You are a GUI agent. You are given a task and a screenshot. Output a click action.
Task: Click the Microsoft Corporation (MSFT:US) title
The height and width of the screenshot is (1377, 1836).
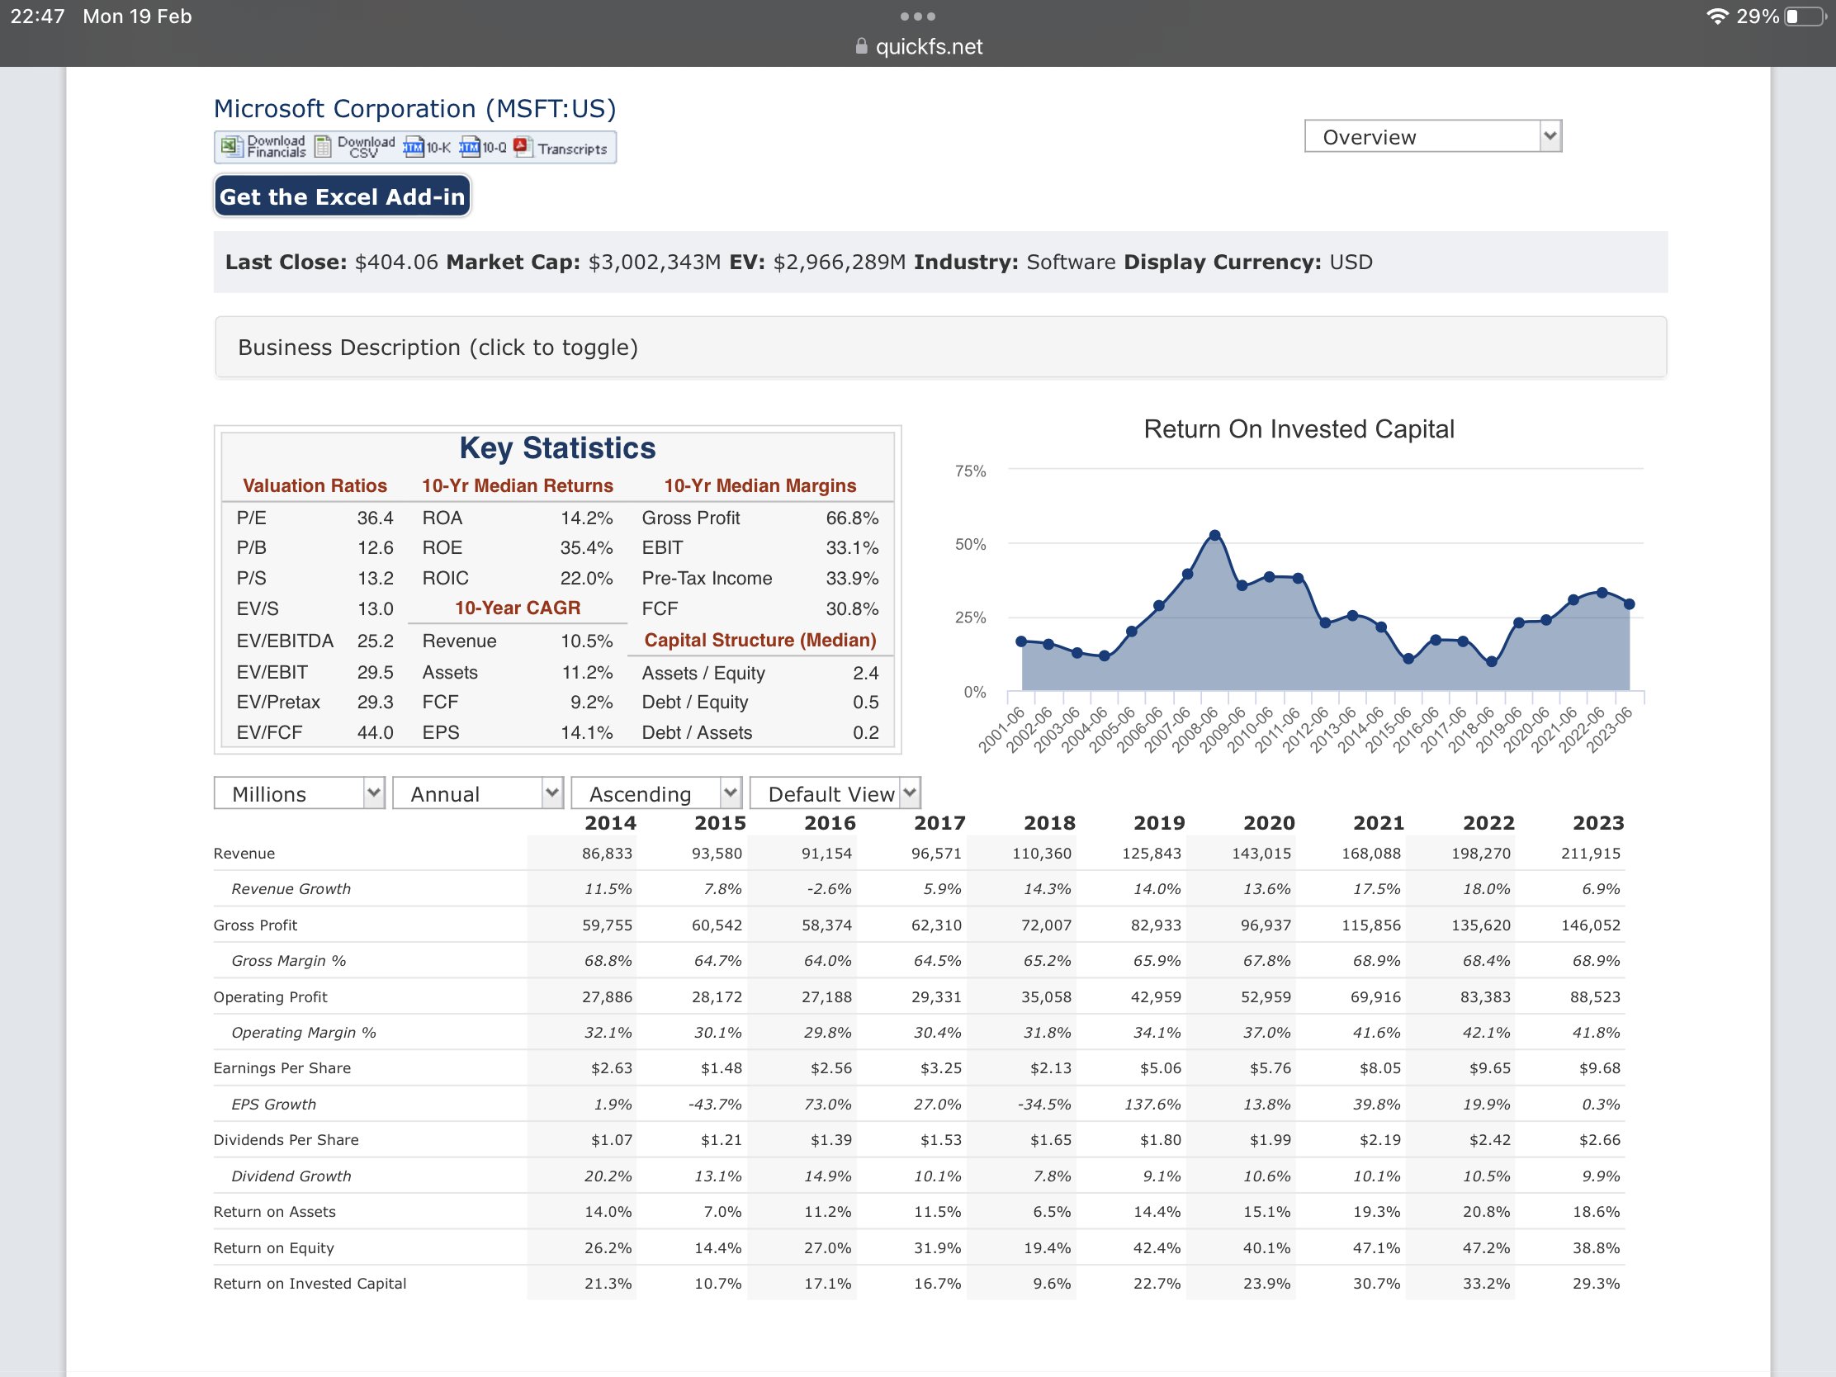click(x=414, y=109)
